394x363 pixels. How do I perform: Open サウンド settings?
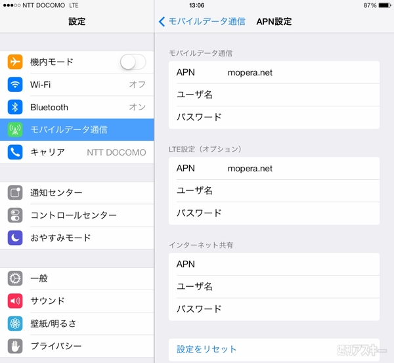[x=77, y=301]
